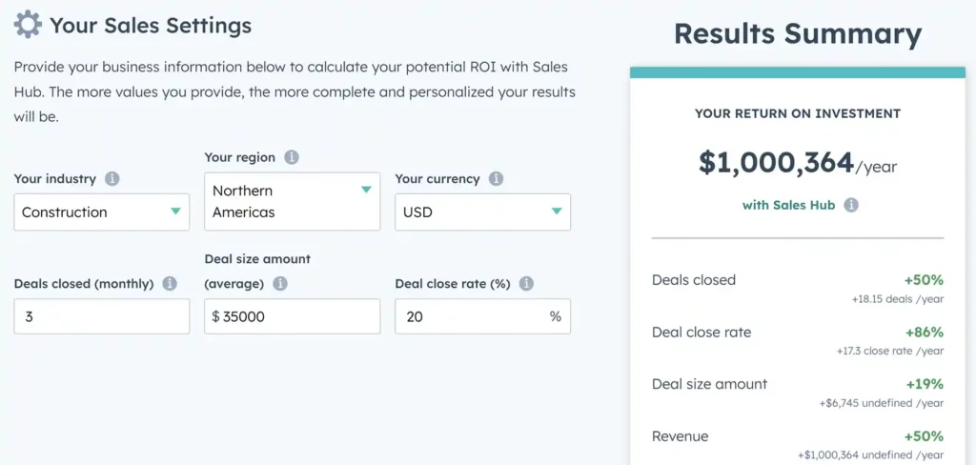This screenshot has width=976, height=465.
Task: Click the info icon next to with Sales Hub
Action: 851,205
